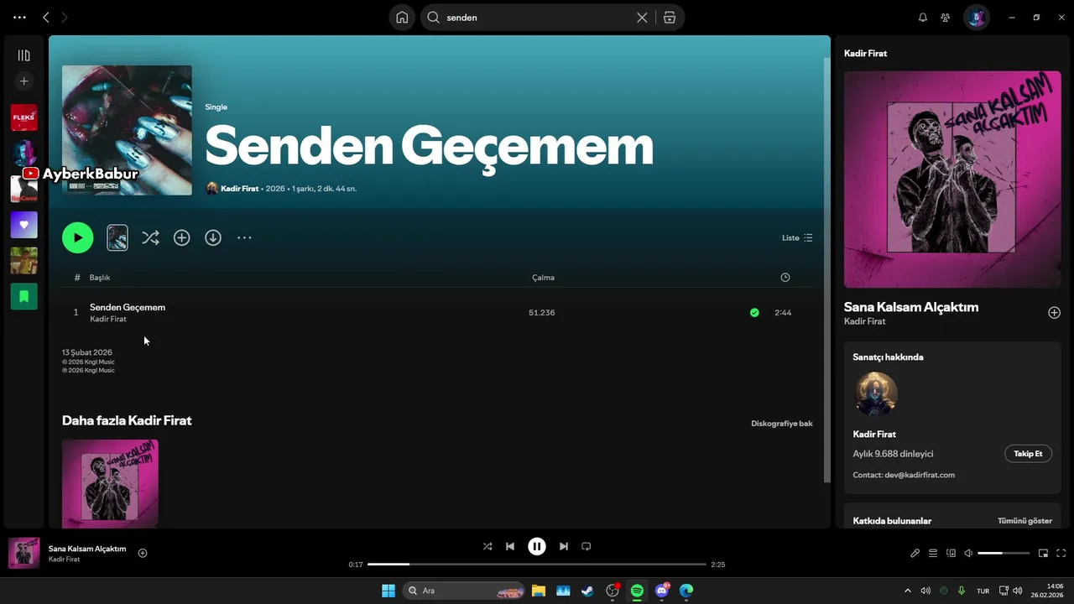Open the FLEKS playlist in the sidebar

(23, 117)
